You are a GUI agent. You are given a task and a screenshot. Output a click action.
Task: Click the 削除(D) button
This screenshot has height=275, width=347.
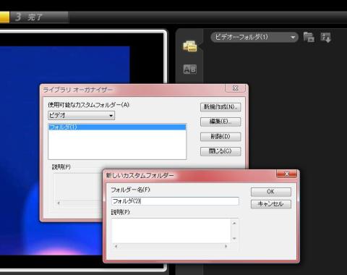coord(220,137)
